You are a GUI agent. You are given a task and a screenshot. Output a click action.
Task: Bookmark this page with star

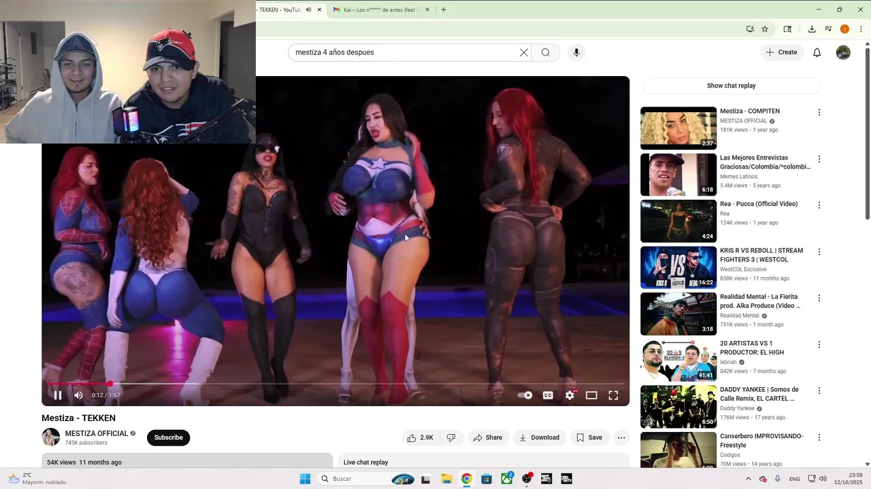765,29
